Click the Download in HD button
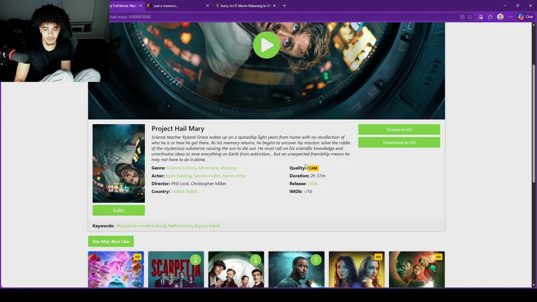The image size is (537, 302). click(x=399, y=143)
